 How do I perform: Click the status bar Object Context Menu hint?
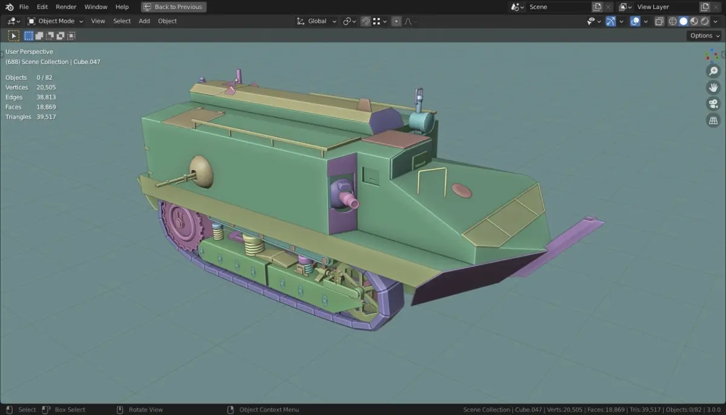pyautogui.click(x=263, y=410)
